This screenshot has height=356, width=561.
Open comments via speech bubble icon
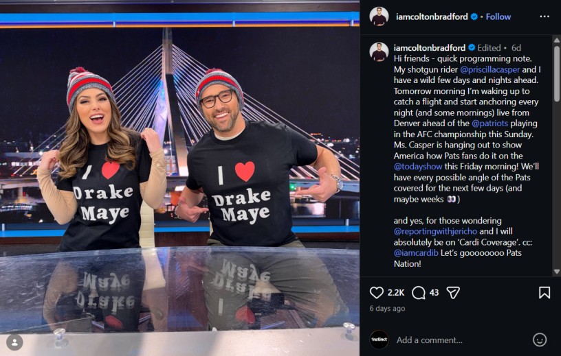[418, 293]
